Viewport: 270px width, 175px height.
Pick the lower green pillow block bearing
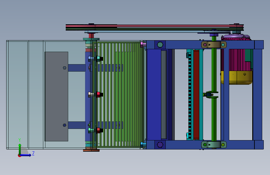click(214, 145)
